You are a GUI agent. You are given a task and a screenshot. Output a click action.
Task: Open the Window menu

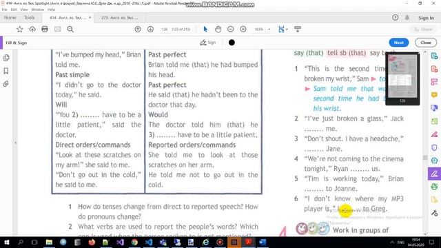coord(38,10)
